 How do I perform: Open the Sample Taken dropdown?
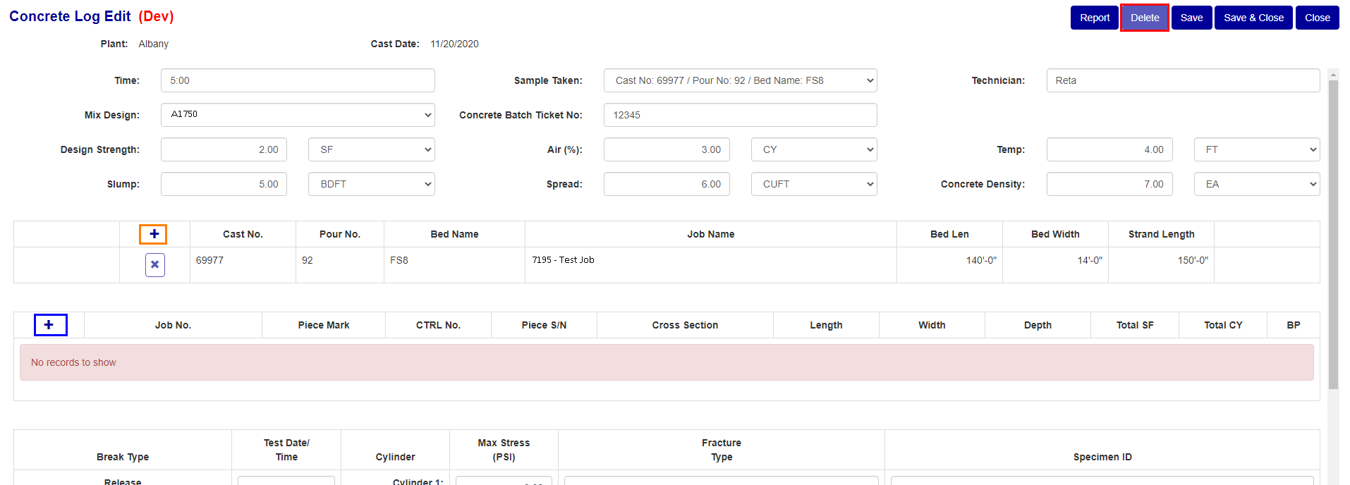tap(741, 80)
